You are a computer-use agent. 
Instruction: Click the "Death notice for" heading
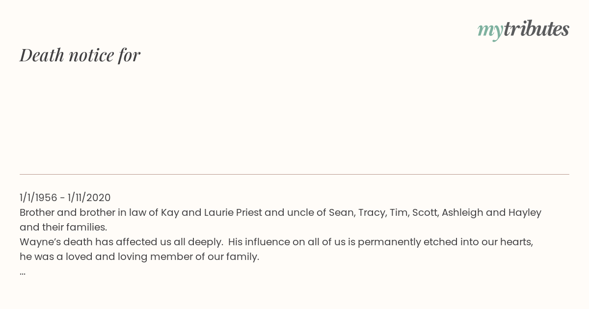tap(80, 55)
